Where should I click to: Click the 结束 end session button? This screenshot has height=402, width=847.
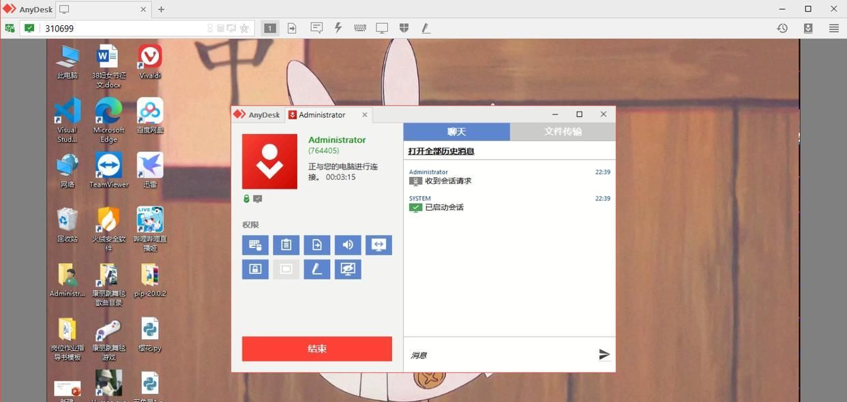pos(317,348)
